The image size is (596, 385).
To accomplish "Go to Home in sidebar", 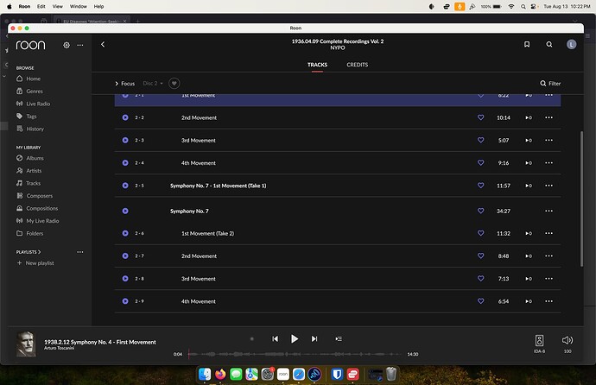I will pos(29,79).
